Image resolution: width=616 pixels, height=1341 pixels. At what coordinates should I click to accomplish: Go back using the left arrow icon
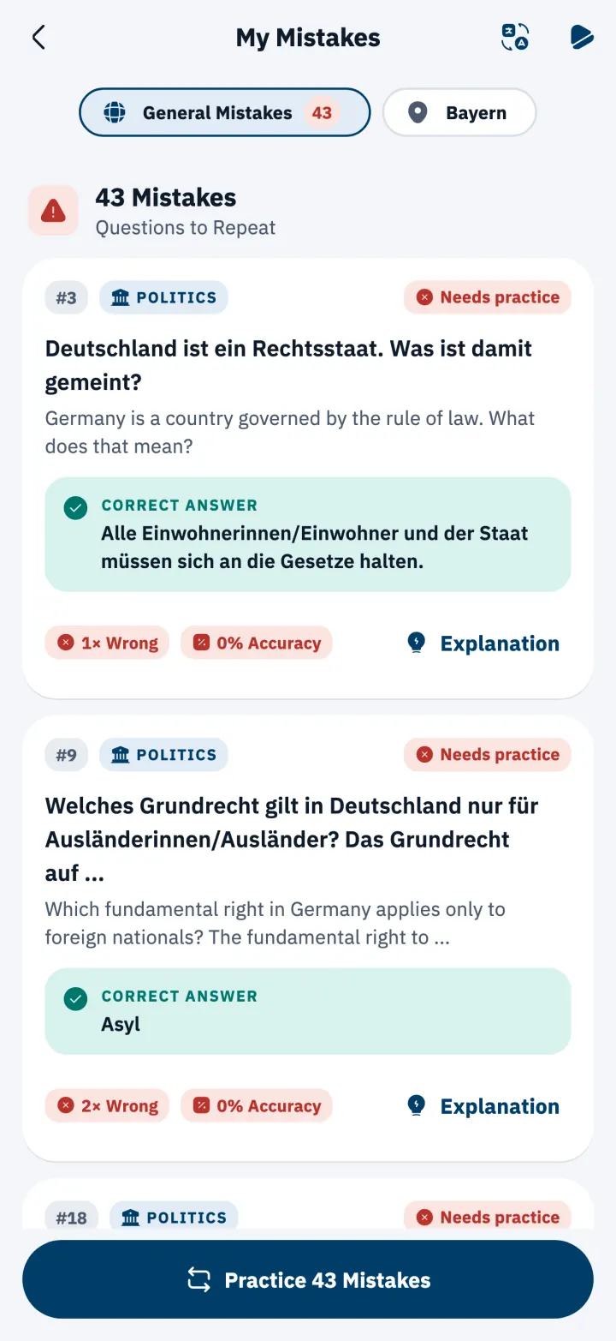click(38, 38)
